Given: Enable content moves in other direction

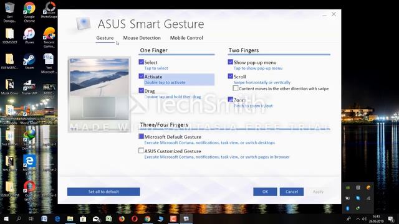Looking at the screenshot, I should [x=236, y=88].
